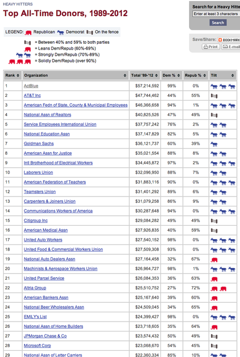Screen dimensions: 240x357
Task: Open the AT&T Inc link
Action: click(32, 95)
